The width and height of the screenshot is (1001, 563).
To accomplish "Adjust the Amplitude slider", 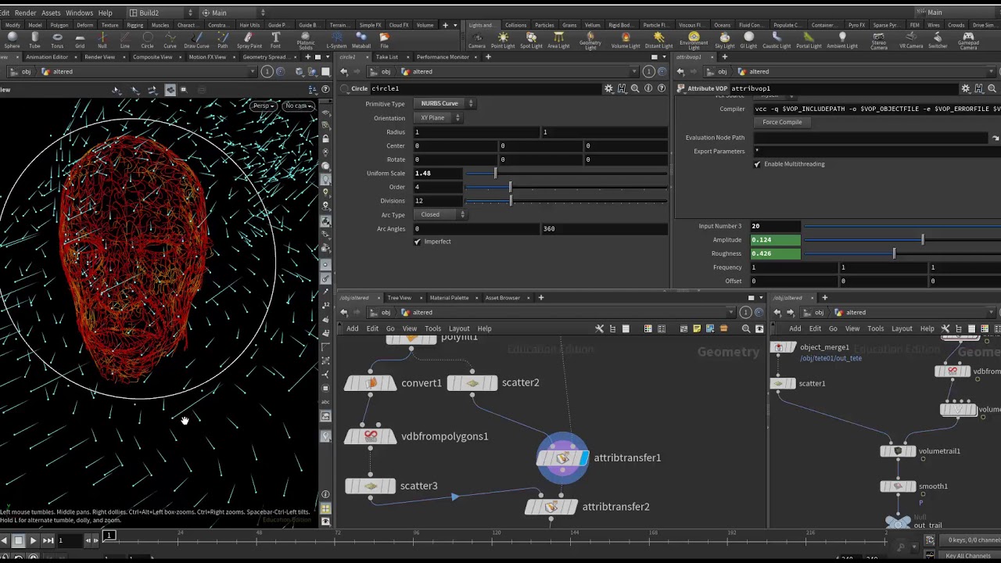I will tap(902, 240).
